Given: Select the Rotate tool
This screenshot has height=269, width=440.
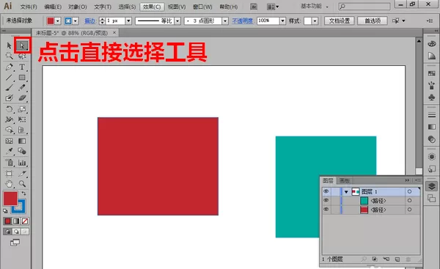Looking at the screenshot, I should pos(9,109).
